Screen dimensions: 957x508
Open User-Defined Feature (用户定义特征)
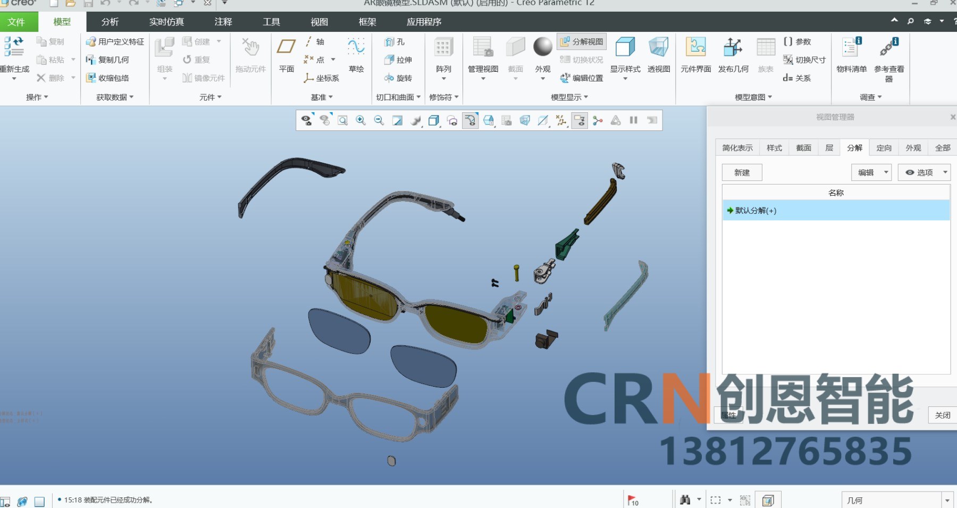[115, 41]
